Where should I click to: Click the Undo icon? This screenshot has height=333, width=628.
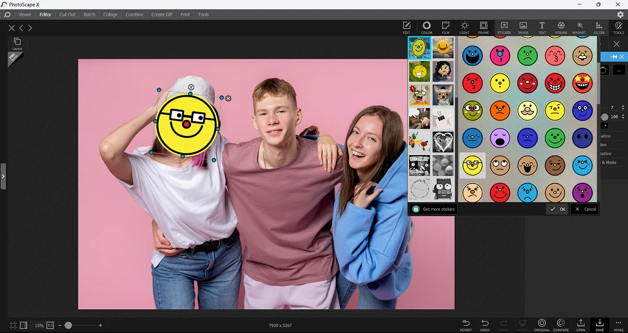coord(485,324)
